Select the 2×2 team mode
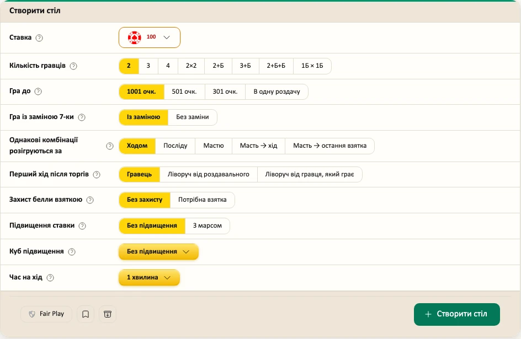This screenshot has width=521, height=339. coord(191,66)
